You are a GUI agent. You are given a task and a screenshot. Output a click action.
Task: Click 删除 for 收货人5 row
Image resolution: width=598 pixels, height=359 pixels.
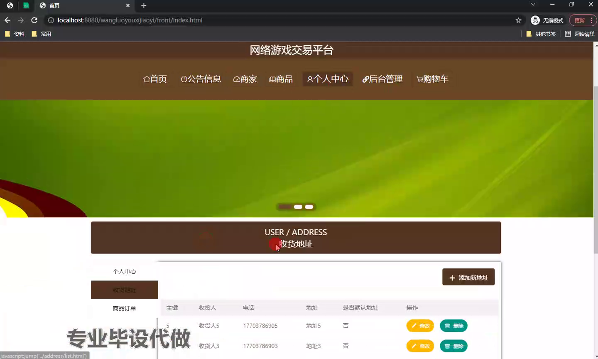click(454, 326)
